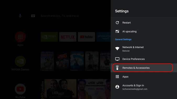177x99 pixels.
Task: Select the Remotes & Accessories remote icon
Action: pos(117,68)
